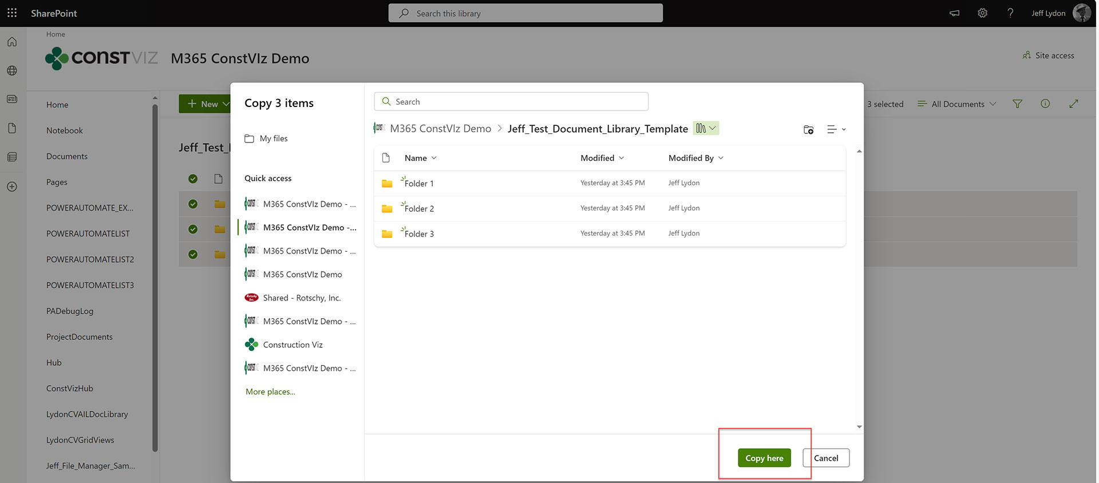Open Folder 1 in destination list
Viewport: 1099px width, 483px height.
tap(419, 184)
